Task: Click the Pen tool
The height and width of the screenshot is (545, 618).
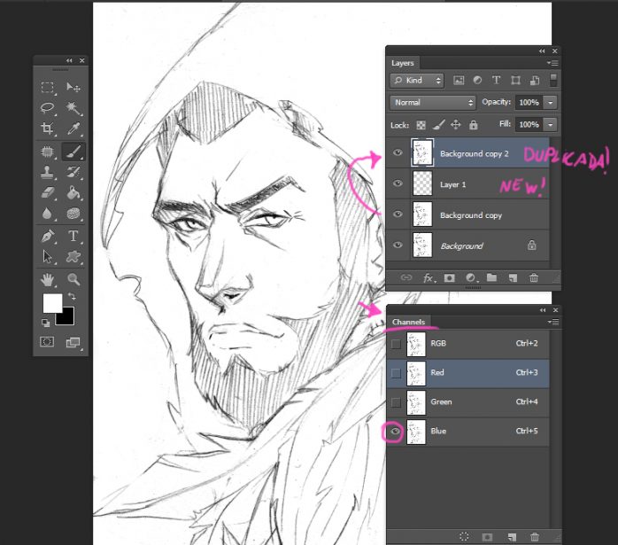Action: coord(48,237)
